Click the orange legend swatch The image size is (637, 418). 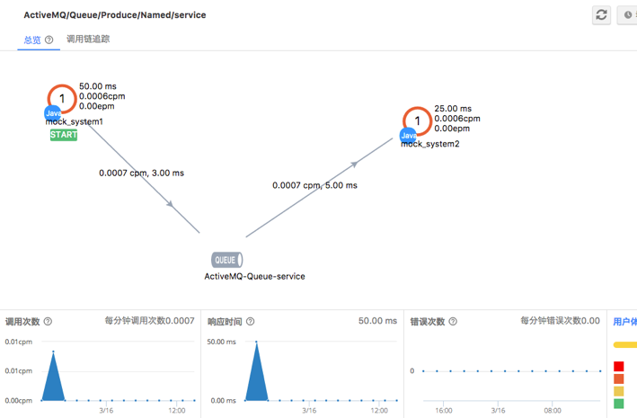point(619,379)
